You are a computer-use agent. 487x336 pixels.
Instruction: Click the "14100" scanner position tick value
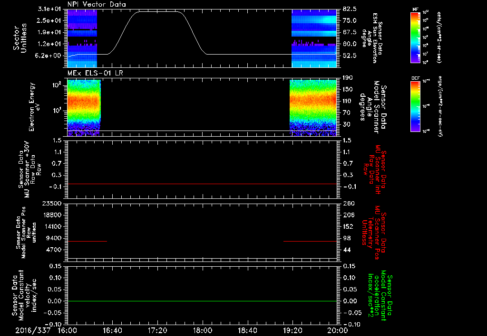(52, 226)
